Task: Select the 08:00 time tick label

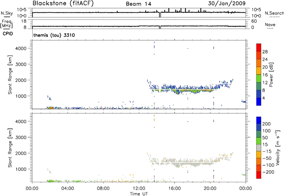Action: (x=103, y=189)
